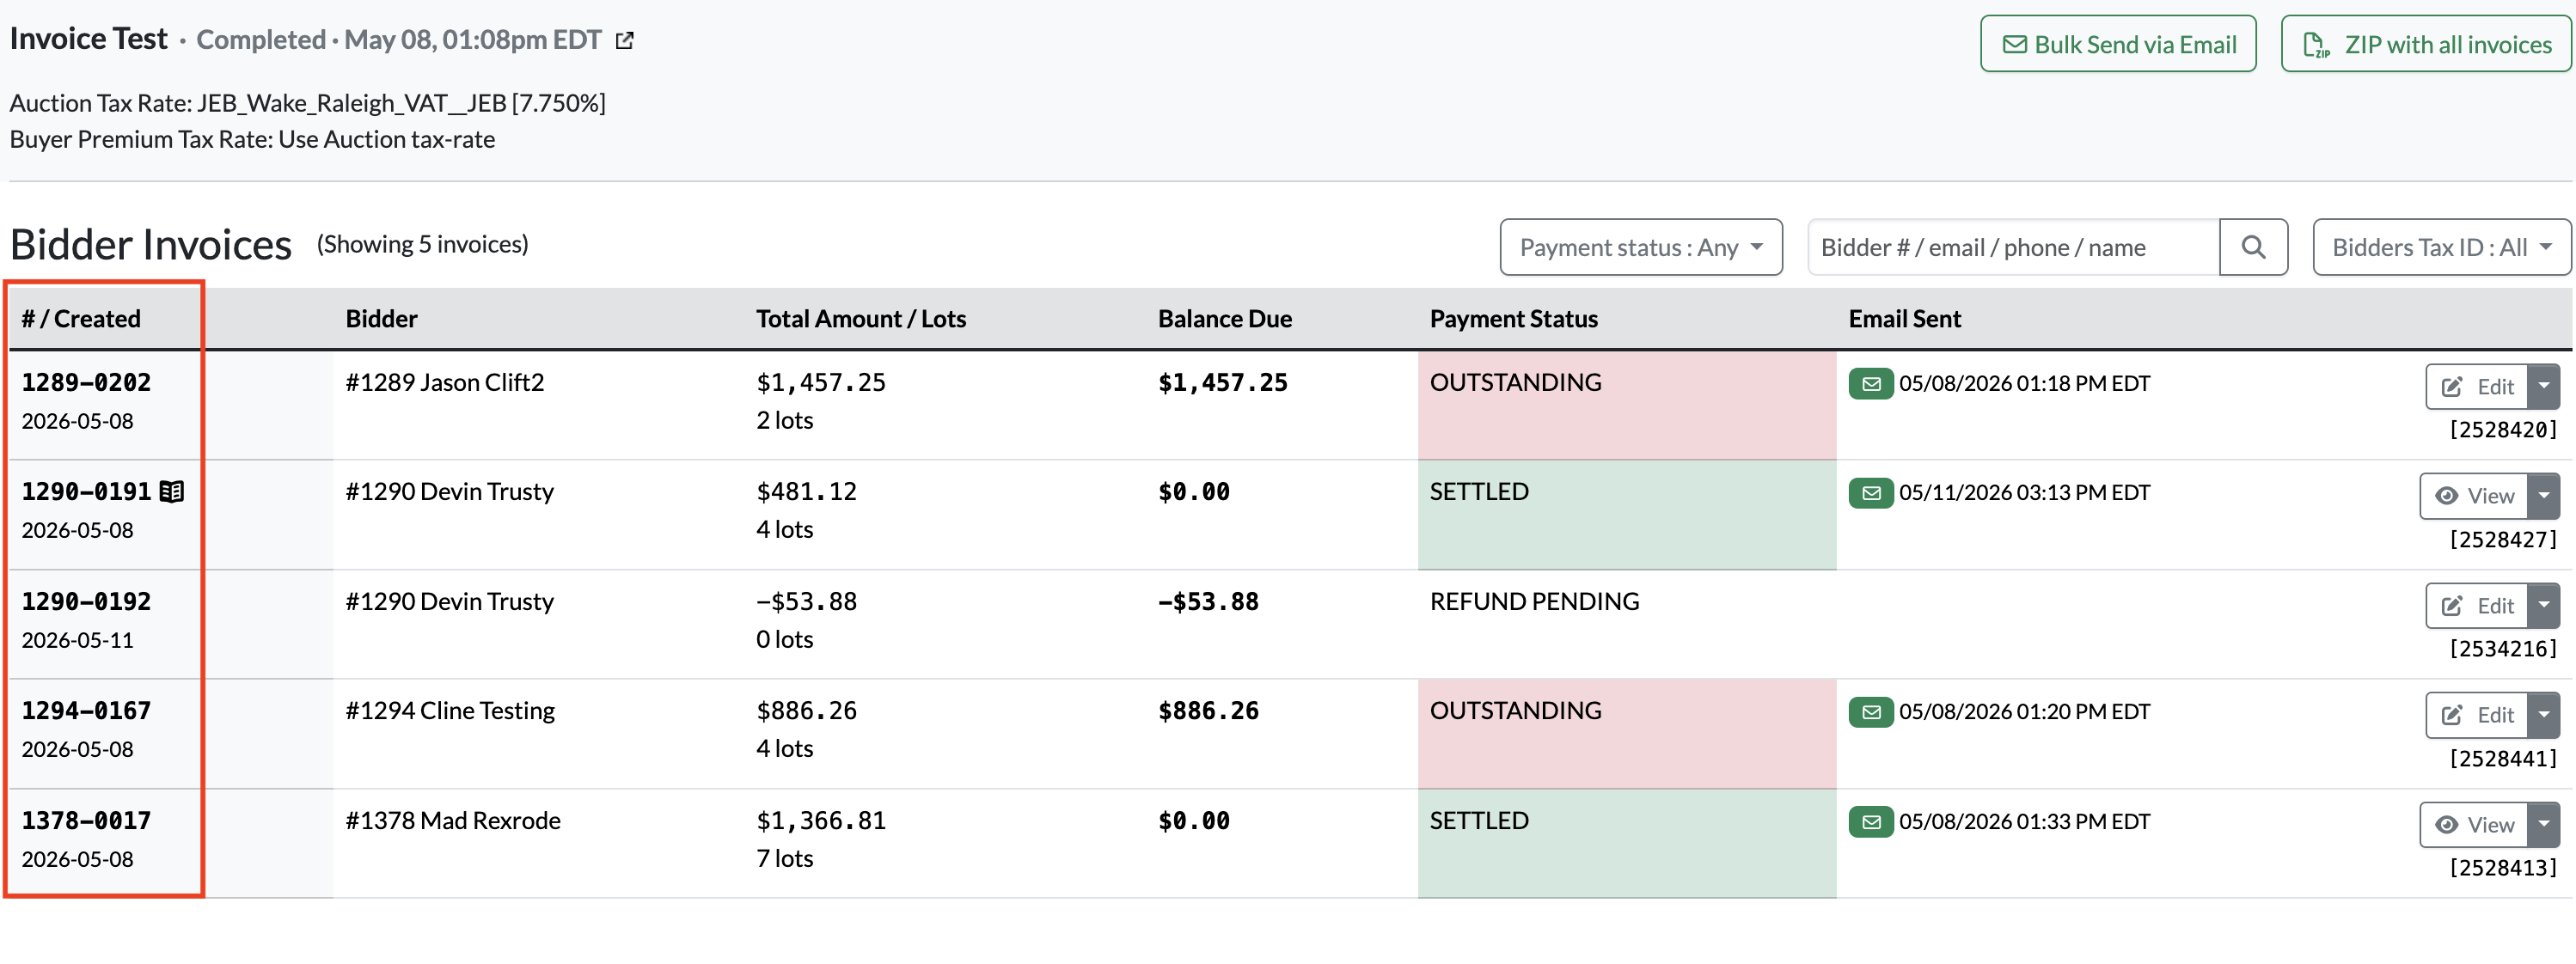Expand the arrow next to Edit for invoice 1289-0202
The width and height of the screenshot is (2576, 964).
coord(2543,386)
